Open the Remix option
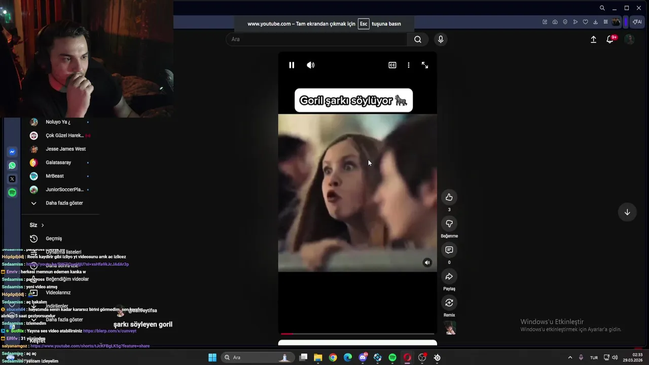The image size is (649, 365). click(449, 303)
